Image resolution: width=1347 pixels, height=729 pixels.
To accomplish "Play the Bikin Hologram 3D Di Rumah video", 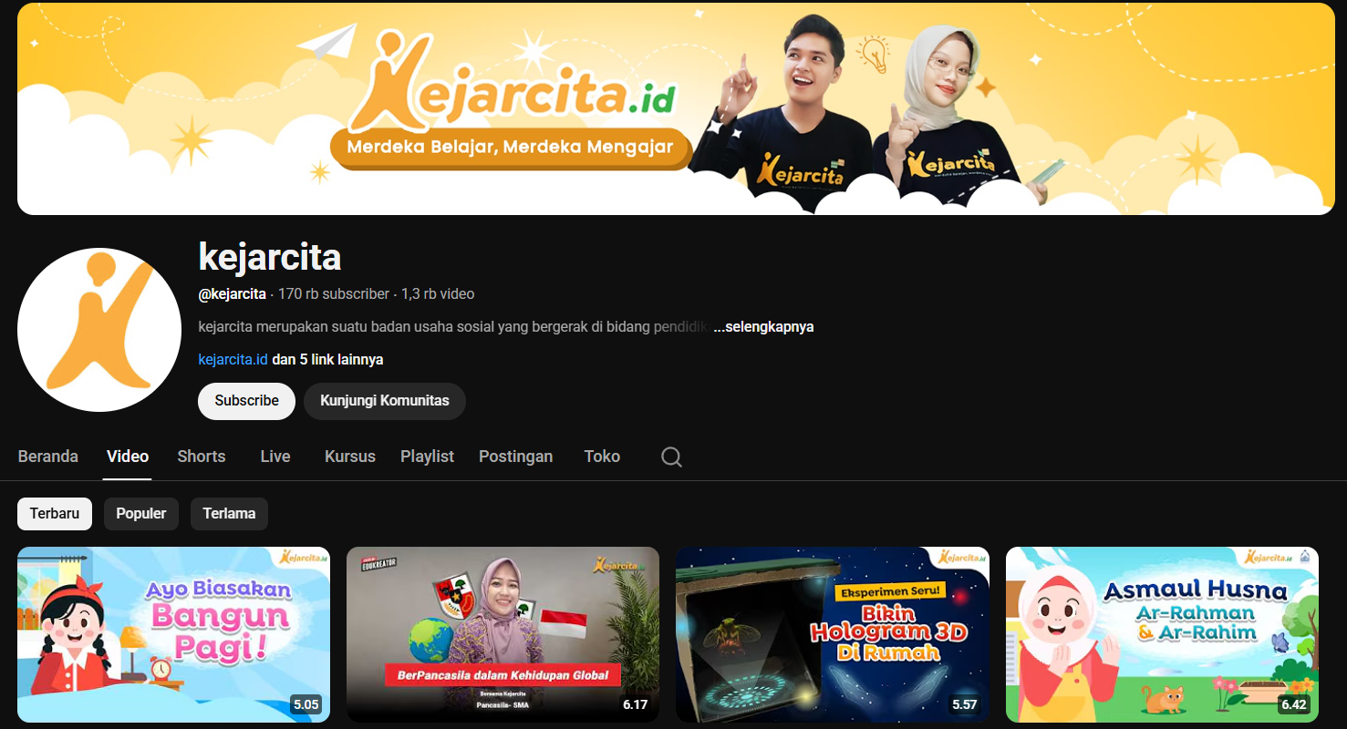I will (x=832, y=634).
